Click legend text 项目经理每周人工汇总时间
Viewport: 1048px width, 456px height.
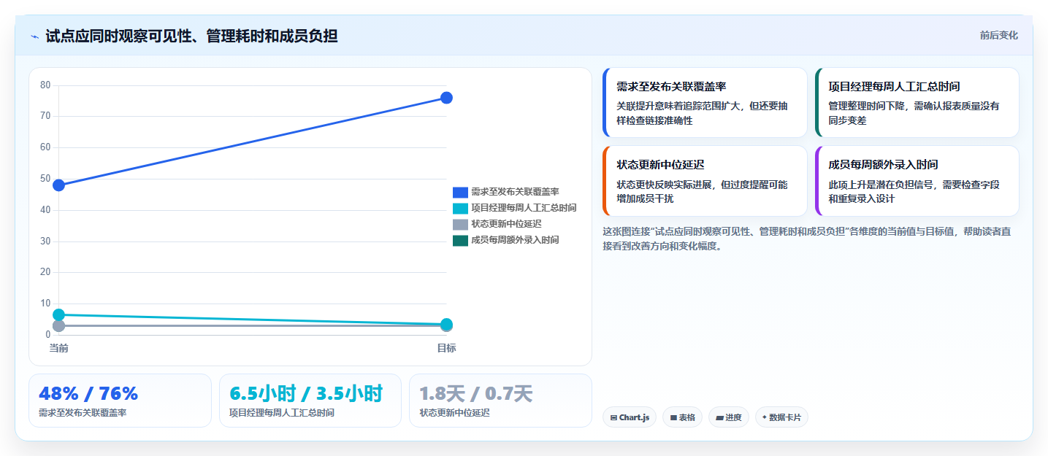[x=524, y=208]
